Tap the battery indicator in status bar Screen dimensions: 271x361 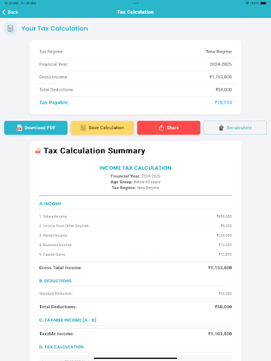[263, 4]
